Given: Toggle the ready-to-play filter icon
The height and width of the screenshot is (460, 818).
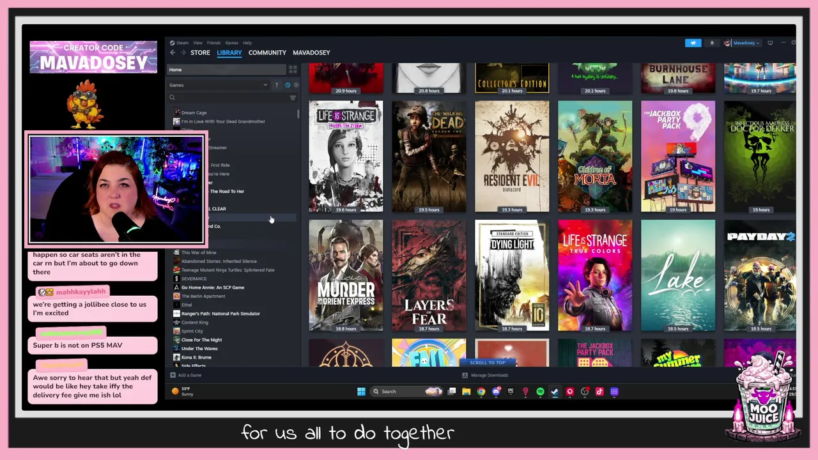Looking at the screenshot, I should 296,85.
